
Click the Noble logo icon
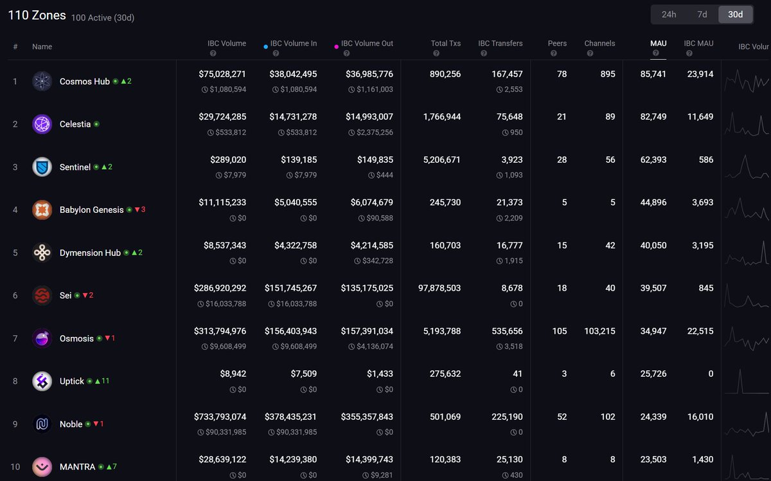(42, 424)
